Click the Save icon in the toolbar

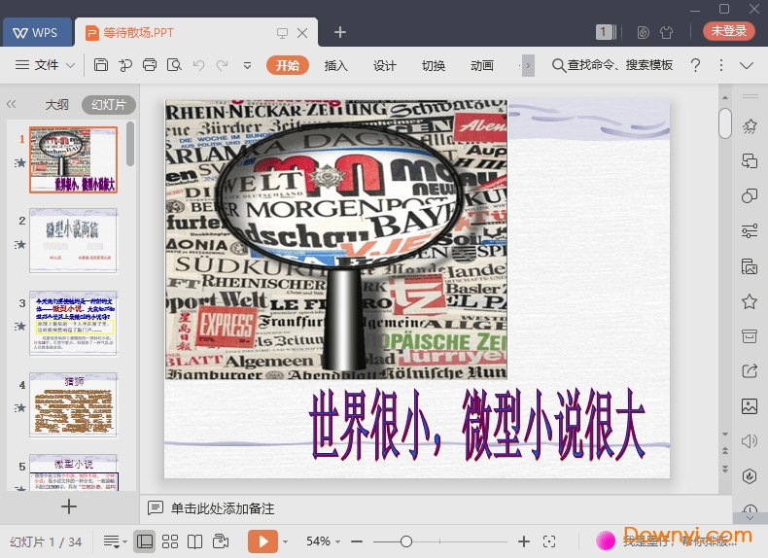point(101,65)
